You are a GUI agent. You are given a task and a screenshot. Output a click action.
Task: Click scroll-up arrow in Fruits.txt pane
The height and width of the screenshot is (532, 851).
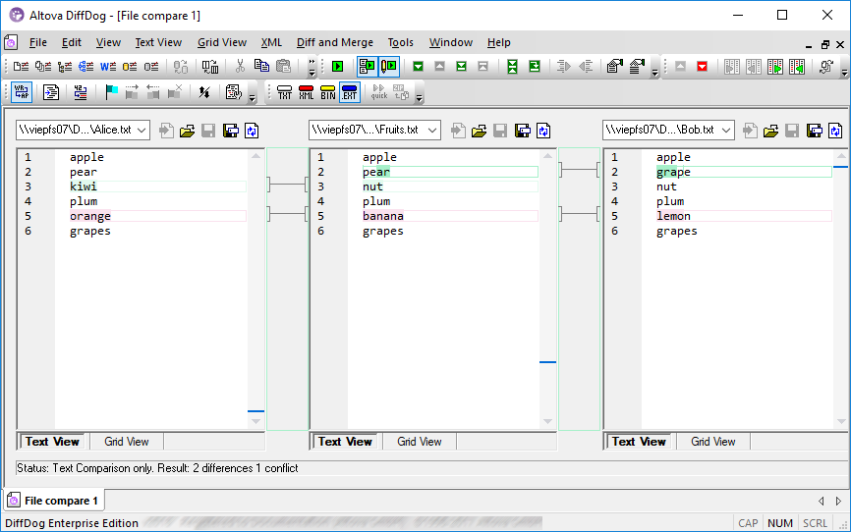pos(548,156)
